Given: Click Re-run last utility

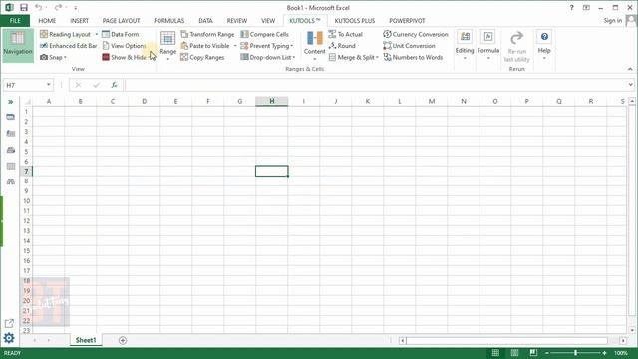Looking at the screenshot, I should click(516, 47).
